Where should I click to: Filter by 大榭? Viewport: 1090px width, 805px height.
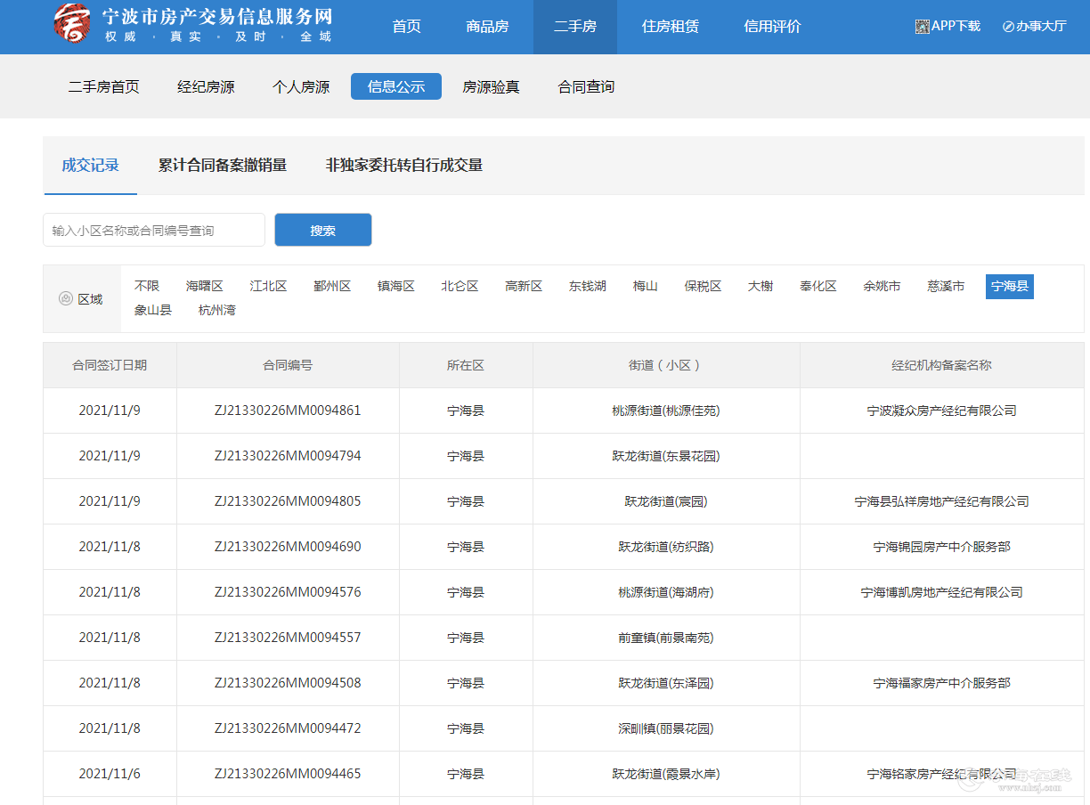[x=761, y=287]
